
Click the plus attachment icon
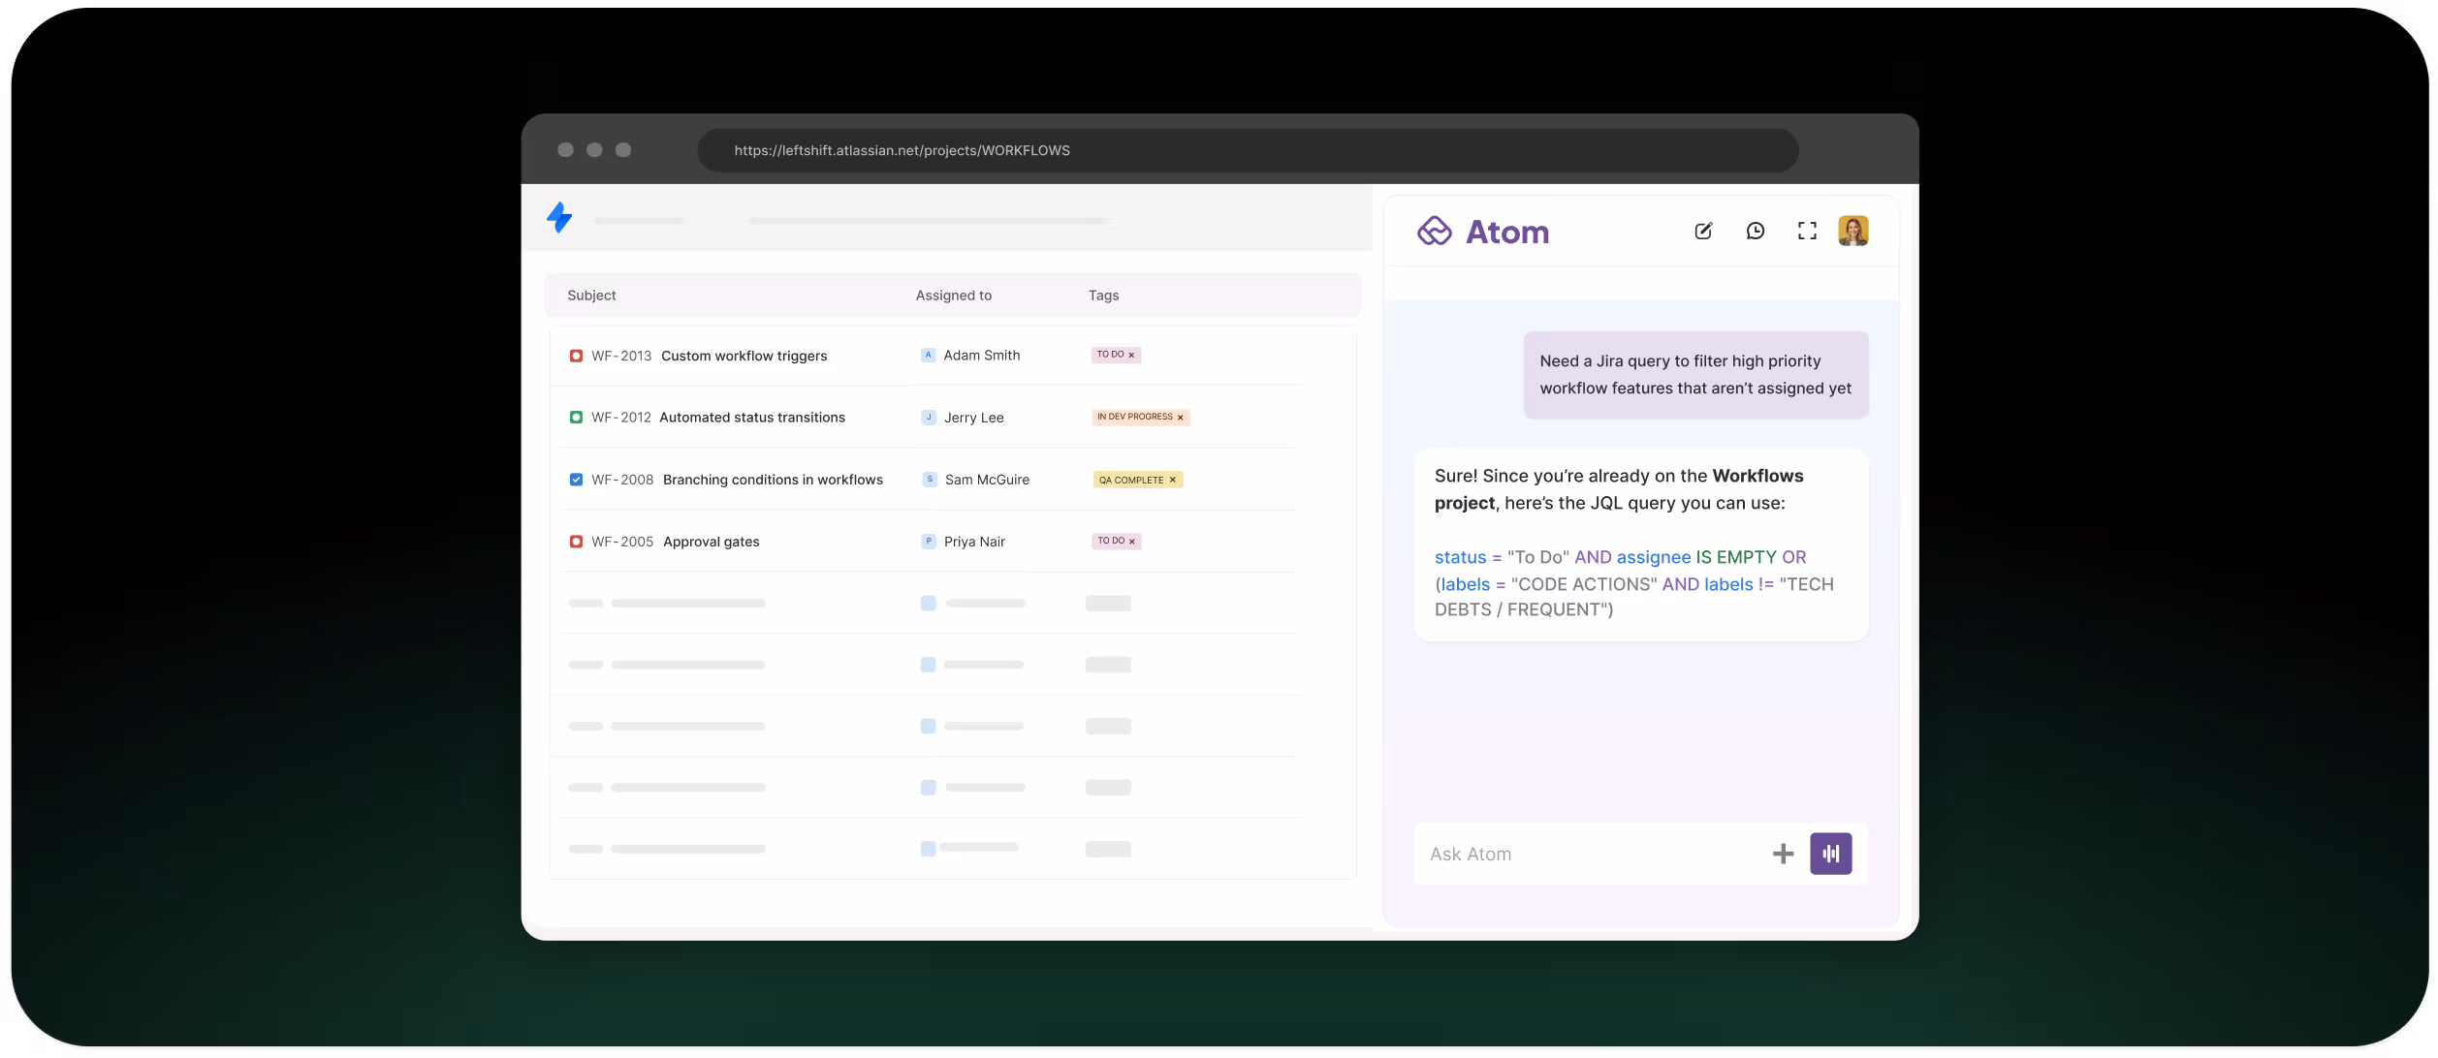click(1783, 854)
